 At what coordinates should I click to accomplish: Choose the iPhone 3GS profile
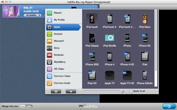pos(92,59)
